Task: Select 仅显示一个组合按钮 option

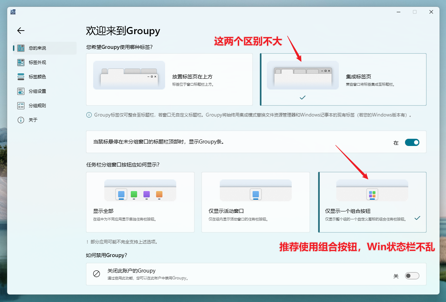Action: click(372, 202)
